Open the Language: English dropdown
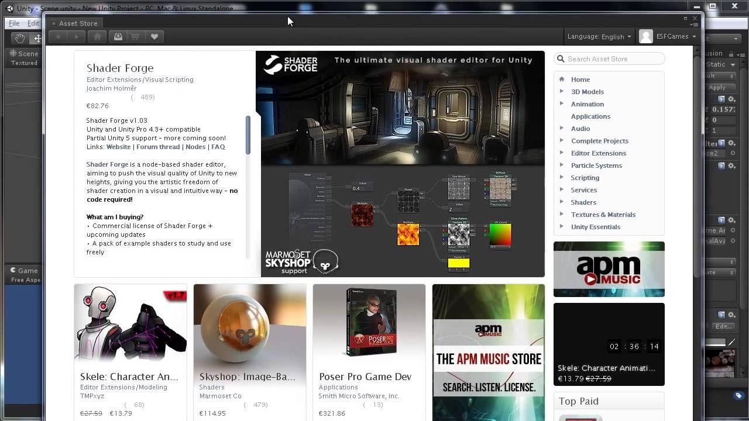 point(599,36)
